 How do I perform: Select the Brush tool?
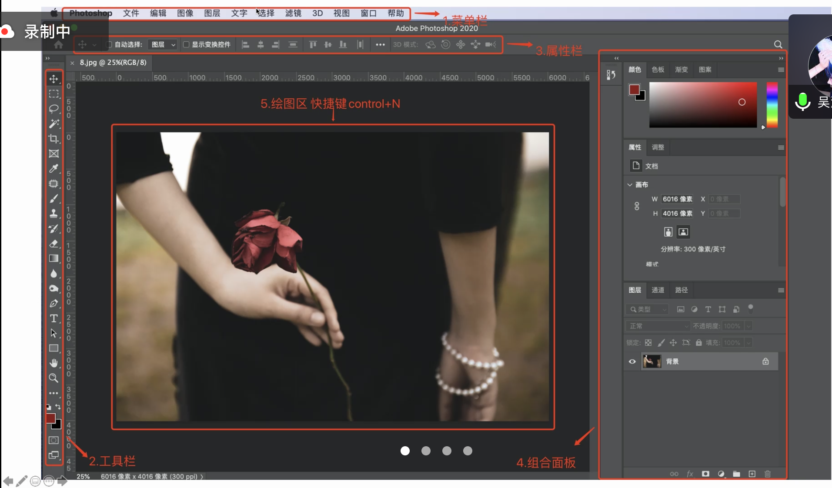(x=53, y=199)
